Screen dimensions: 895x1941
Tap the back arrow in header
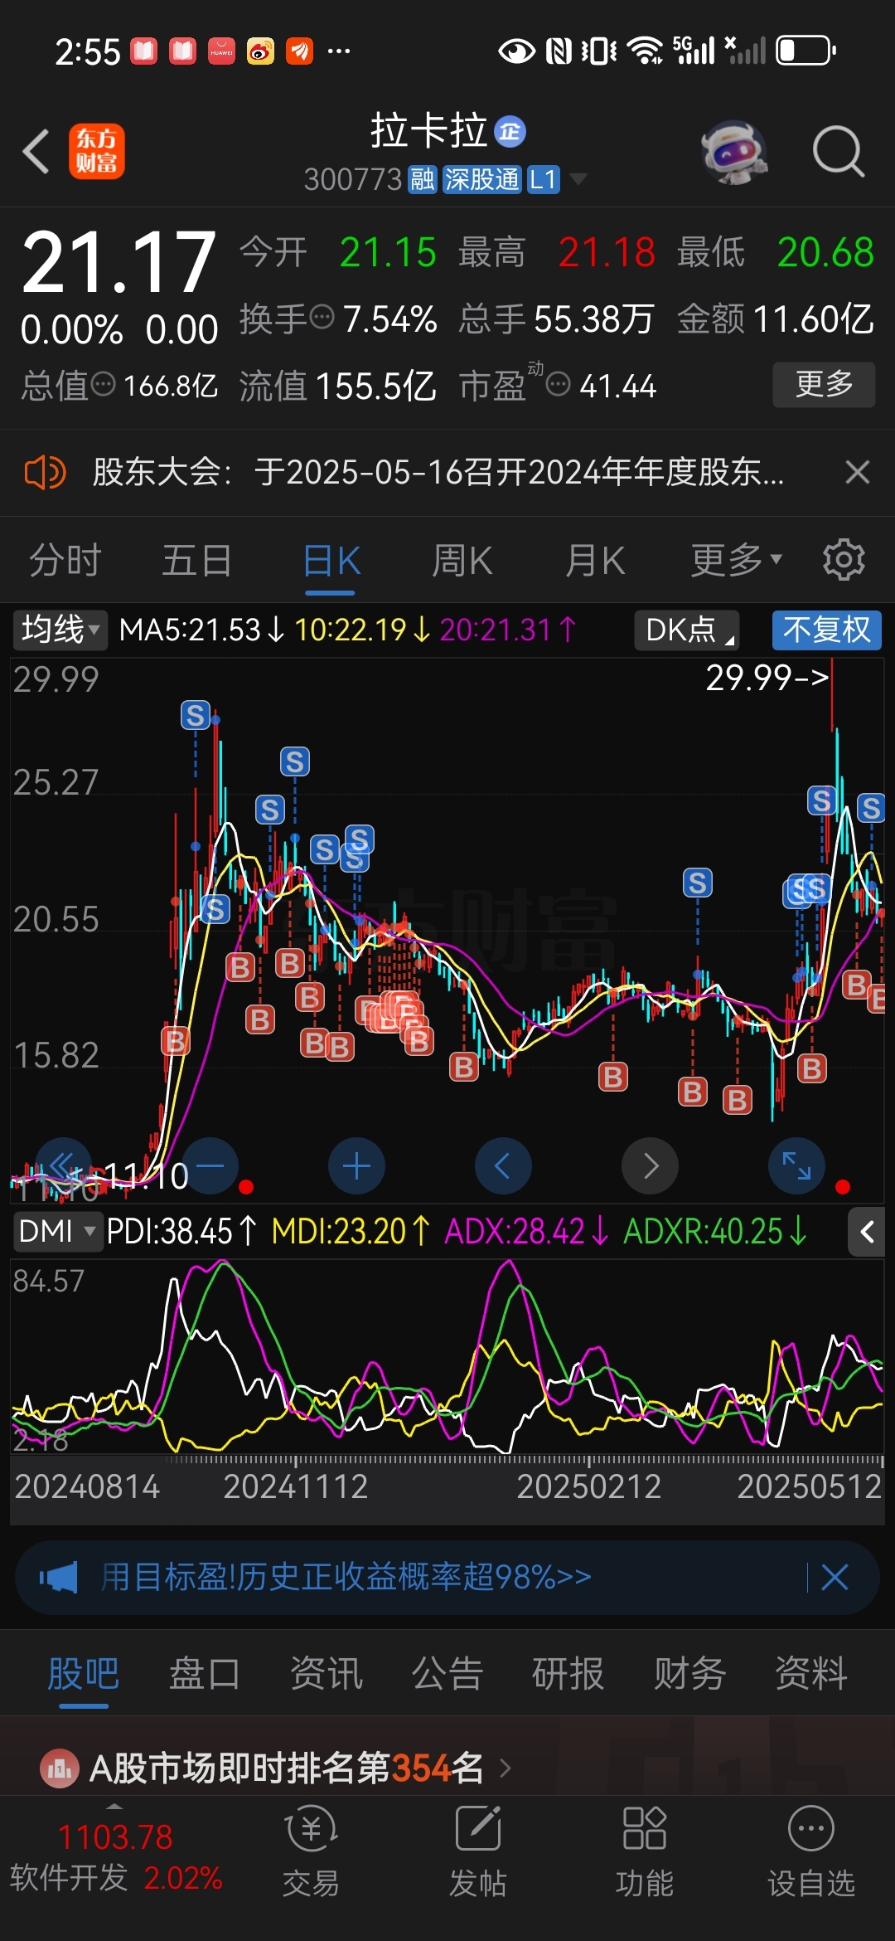click(x=36, y=152)
